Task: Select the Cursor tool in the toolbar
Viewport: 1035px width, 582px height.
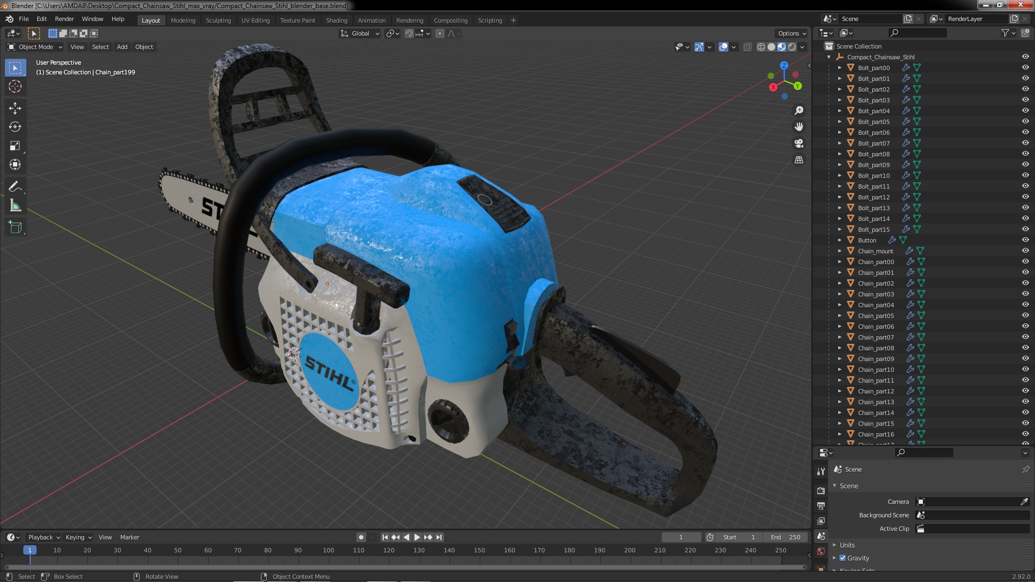Action: [x=15, y=86]
